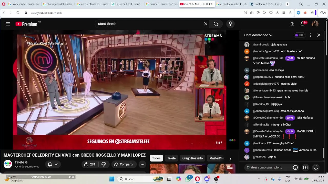Dislike the video with thumbs down

(x=104, y=164)
